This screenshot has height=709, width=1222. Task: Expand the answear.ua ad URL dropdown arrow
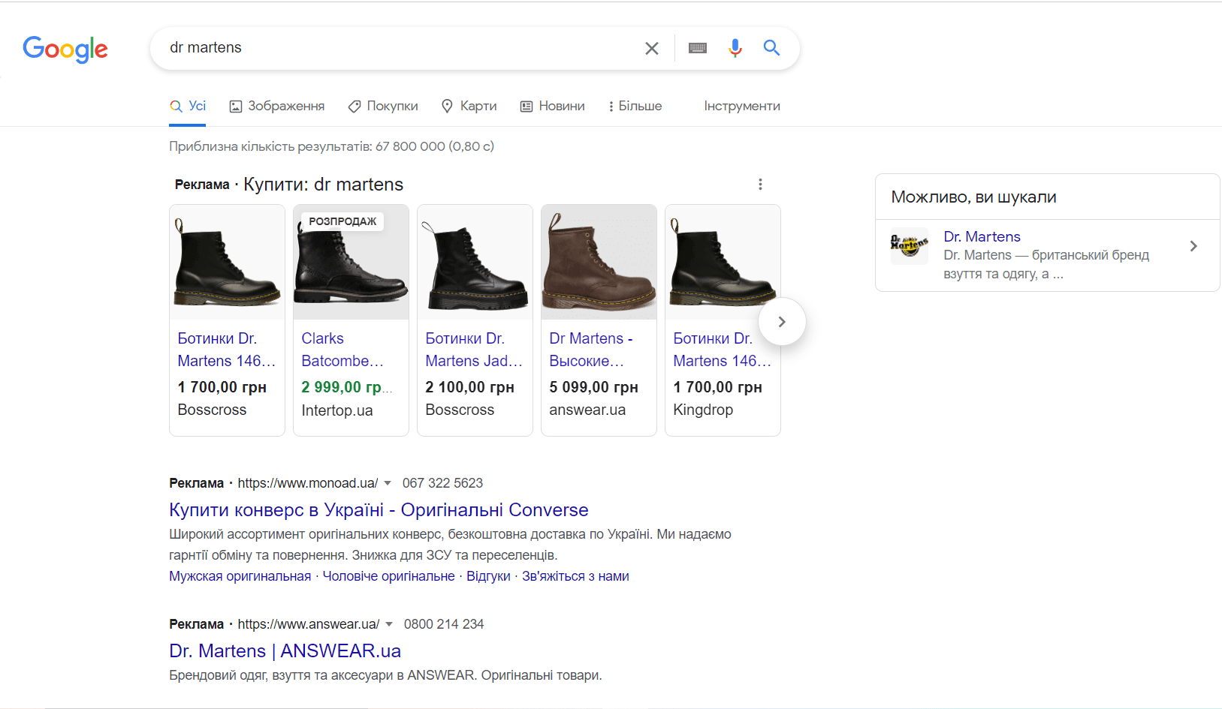click(x=389, y=624)
